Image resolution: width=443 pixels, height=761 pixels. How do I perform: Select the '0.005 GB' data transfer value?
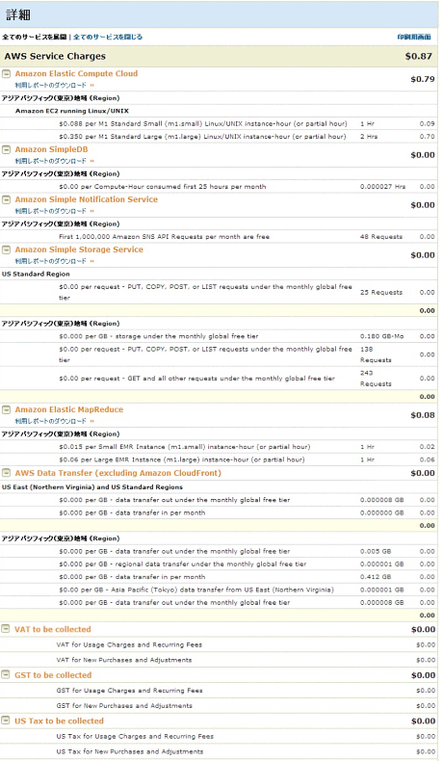coord(376,551)
